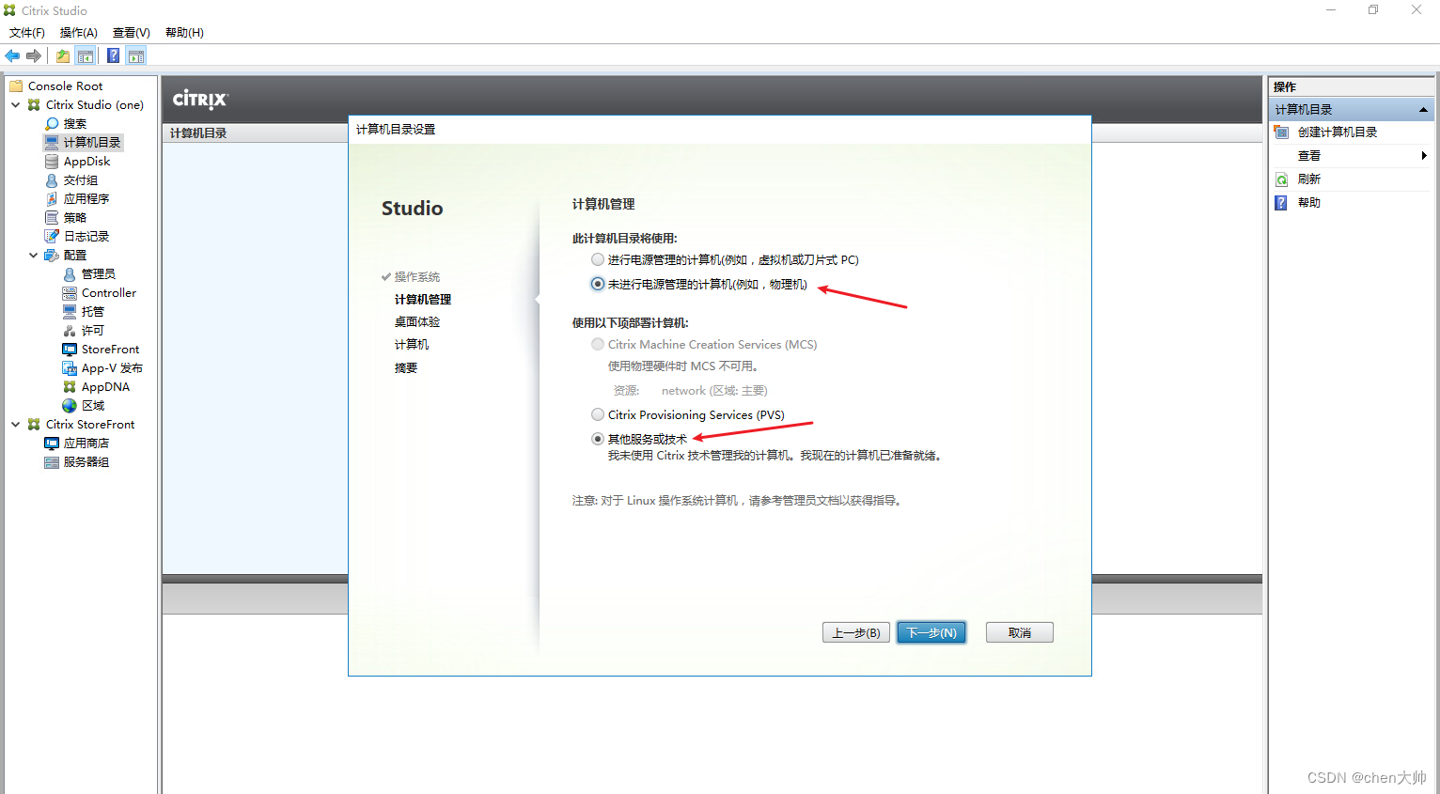Open AppDNA node in the tree
This screenshot has height=794, width=1440.
tap(105, 386)
